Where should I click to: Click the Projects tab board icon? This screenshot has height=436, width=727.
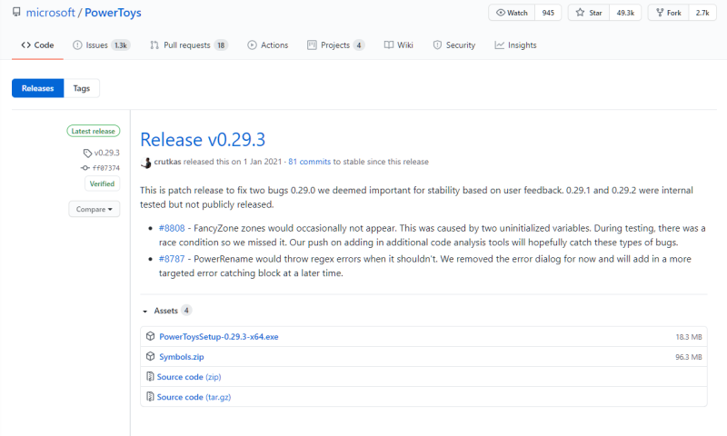(312, 45)
